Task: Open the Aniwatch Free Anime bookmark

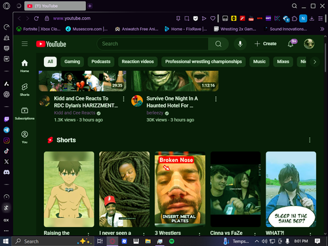Action: (x=136, y=29)
